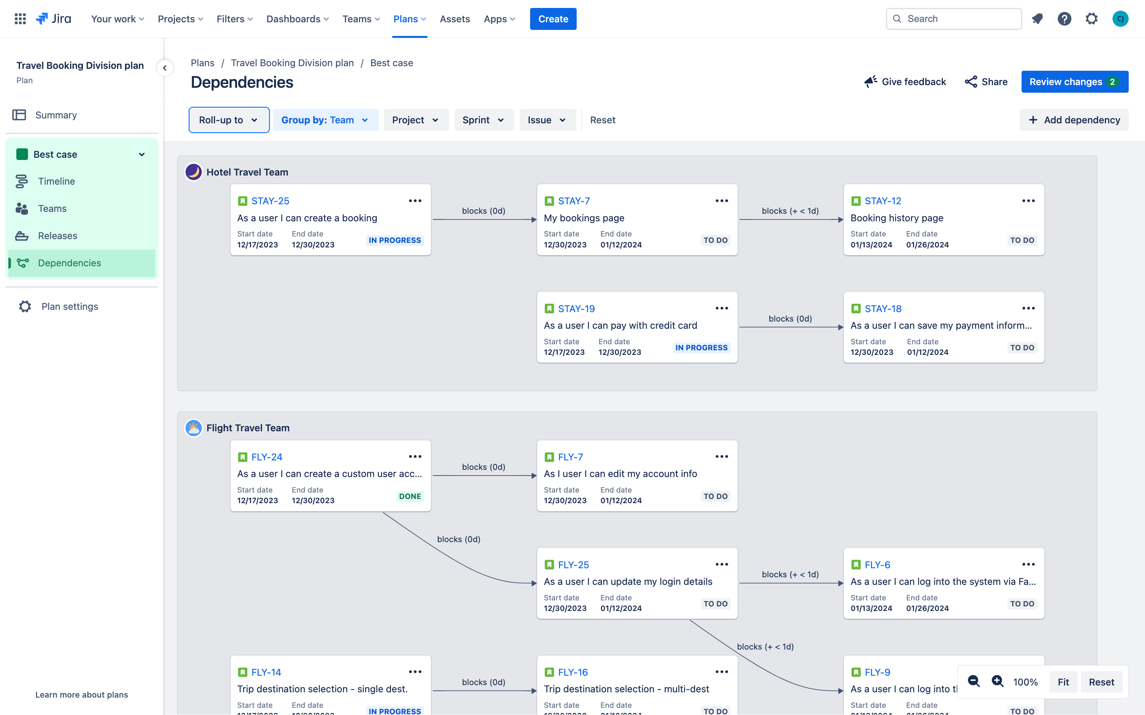Select Summary from left sidebar

(x=55, y=115)
